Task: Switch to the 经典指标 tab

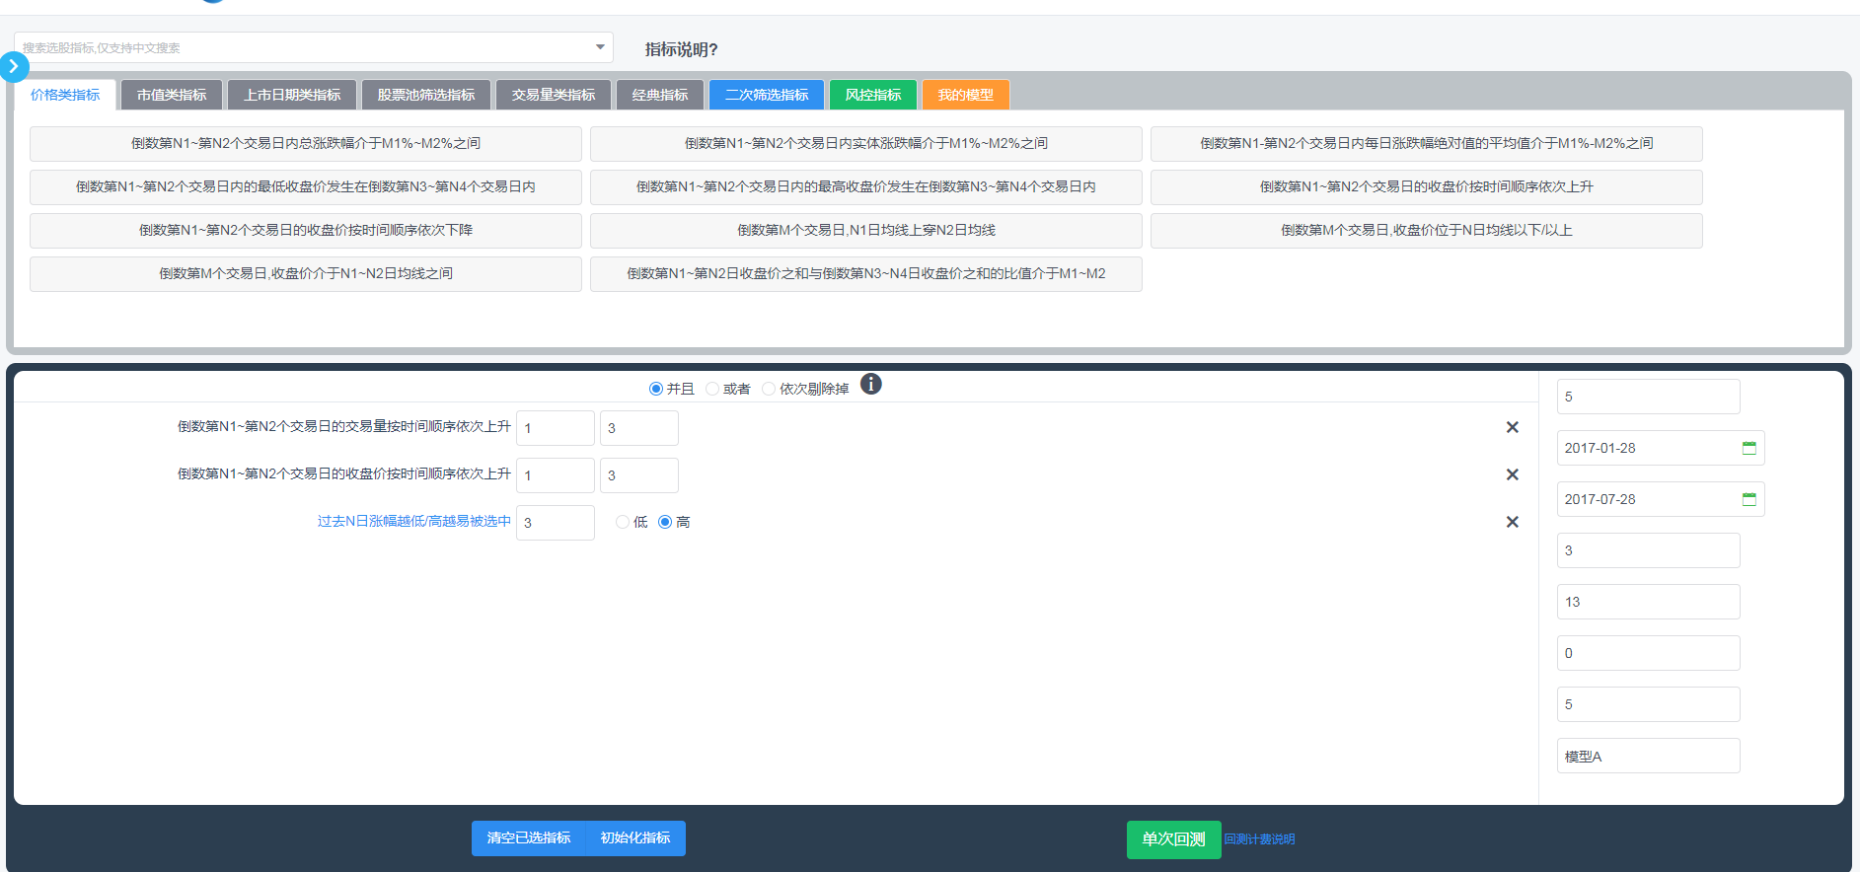Action: point(660,95)
